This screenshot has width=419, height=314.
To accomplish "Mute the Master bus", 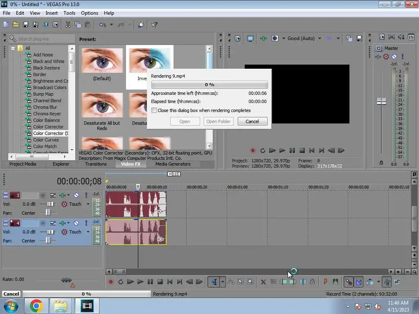I will [394, 56].
